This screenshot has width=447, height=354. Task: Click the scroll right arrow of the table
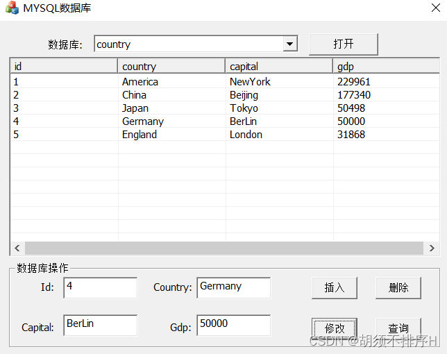(x=432, y=248)
